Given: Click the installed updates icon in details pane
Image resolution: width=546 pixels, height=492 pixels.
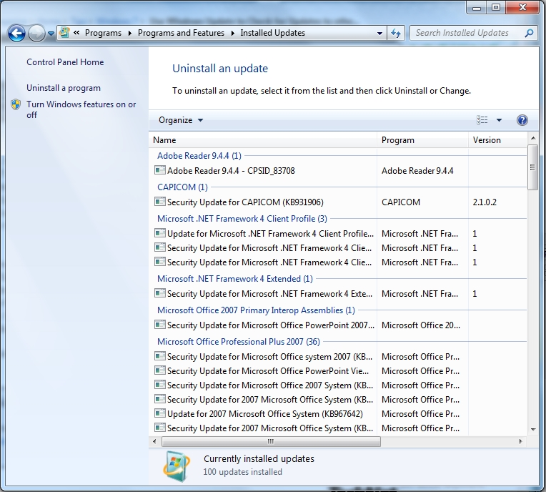Looking at the screenshot, I should coord(177,466).
